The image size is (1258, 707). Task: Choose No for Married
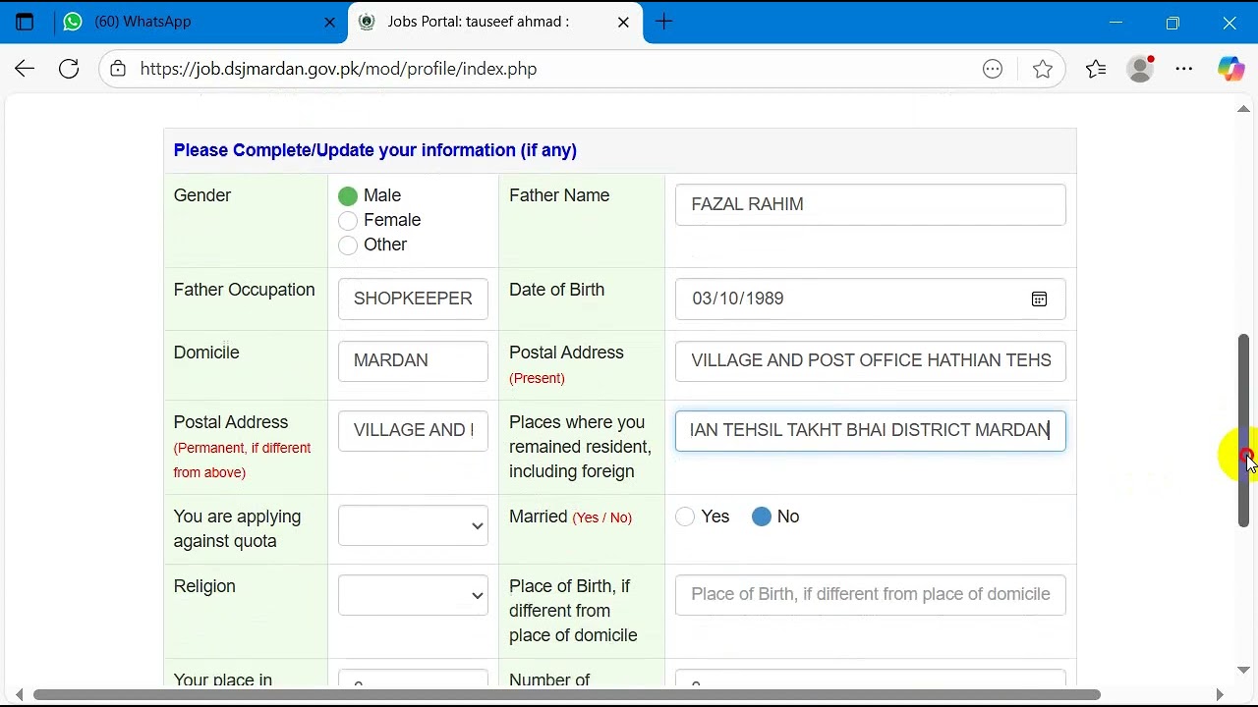pyautogui.click(x=762, y=517)
